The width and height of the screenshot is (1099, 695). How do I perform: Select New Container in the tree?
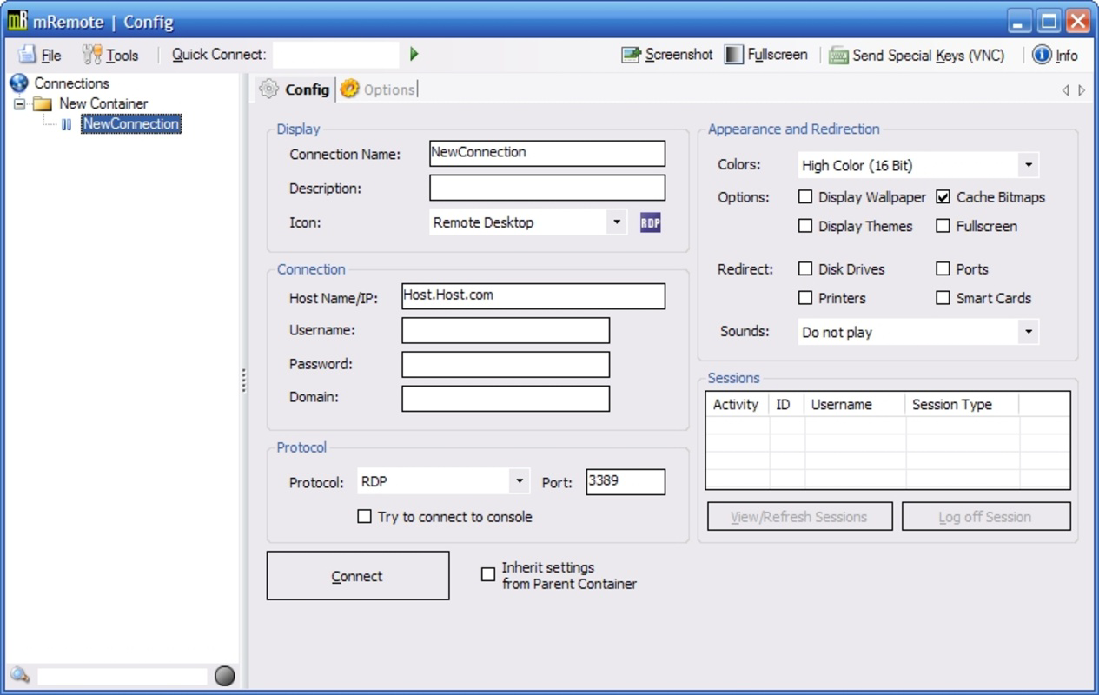point(103,103)
